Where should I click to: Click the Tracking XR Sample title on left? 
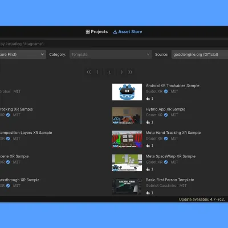coord(17,109)
